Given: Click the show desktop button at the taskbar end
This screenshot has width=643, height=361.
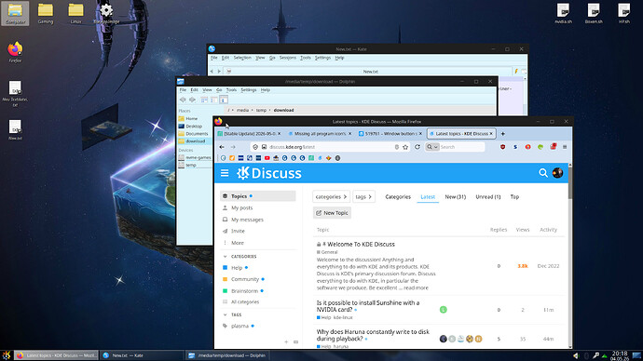Looking at the screenshot, I should [636, 355].
